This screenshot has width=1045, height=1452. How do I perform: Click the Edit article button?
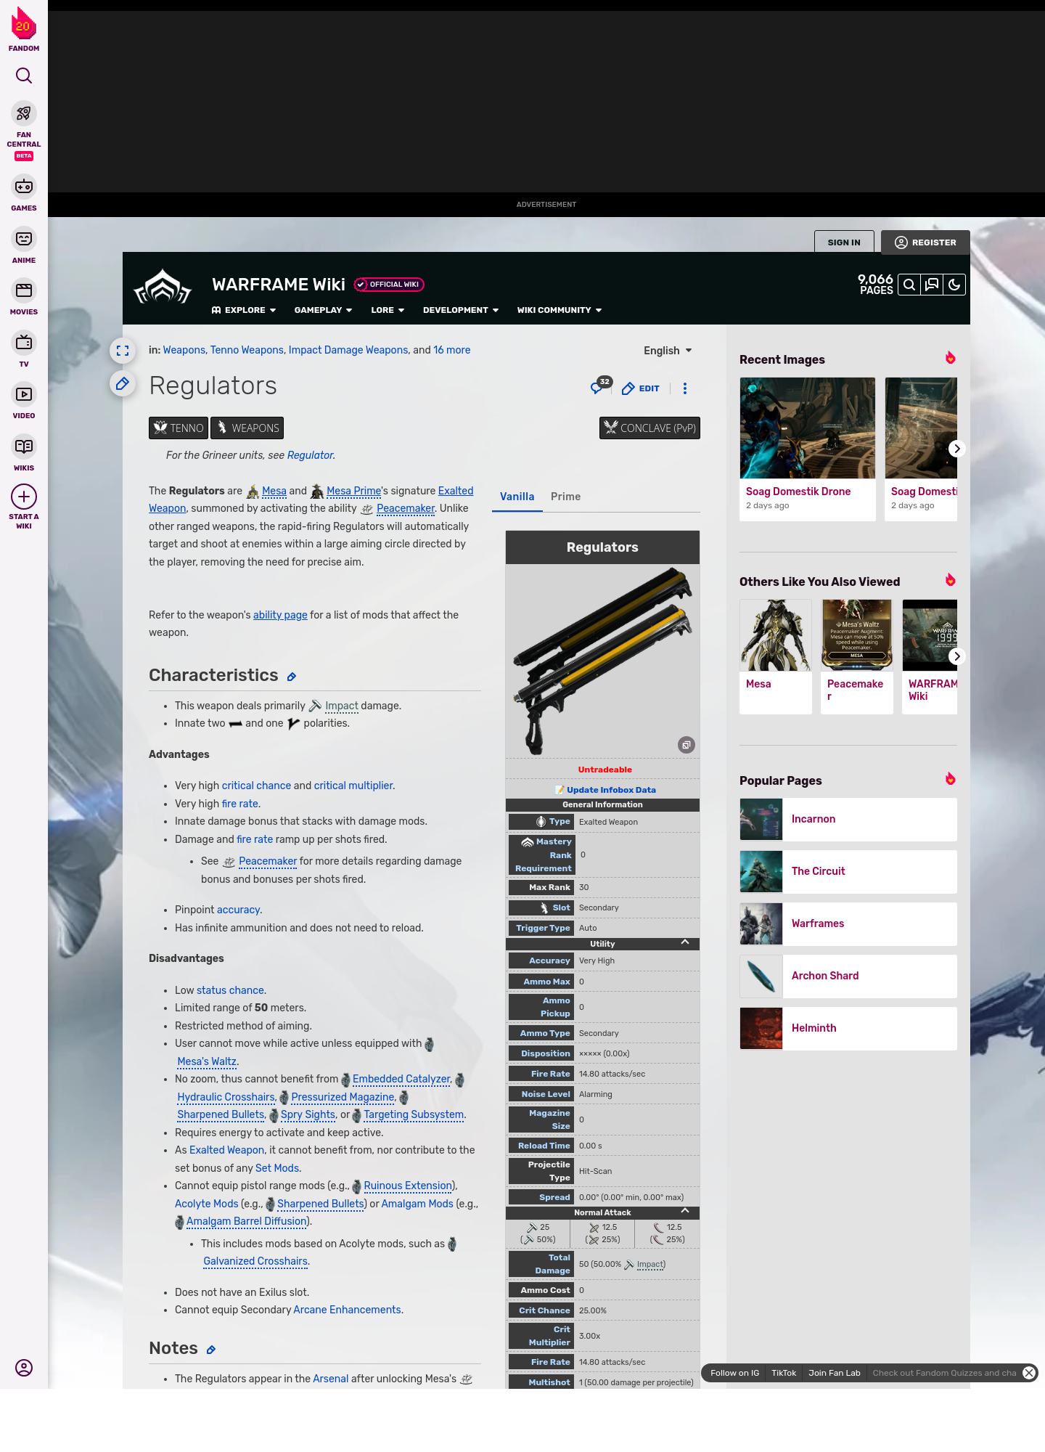[641, 388]
